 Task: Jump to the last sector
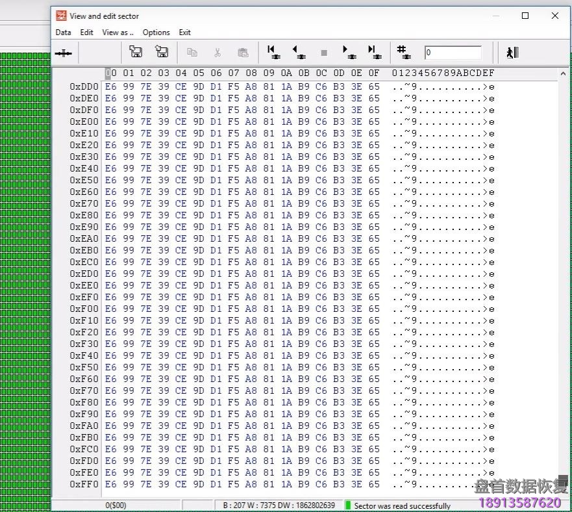tap(375, 52)
